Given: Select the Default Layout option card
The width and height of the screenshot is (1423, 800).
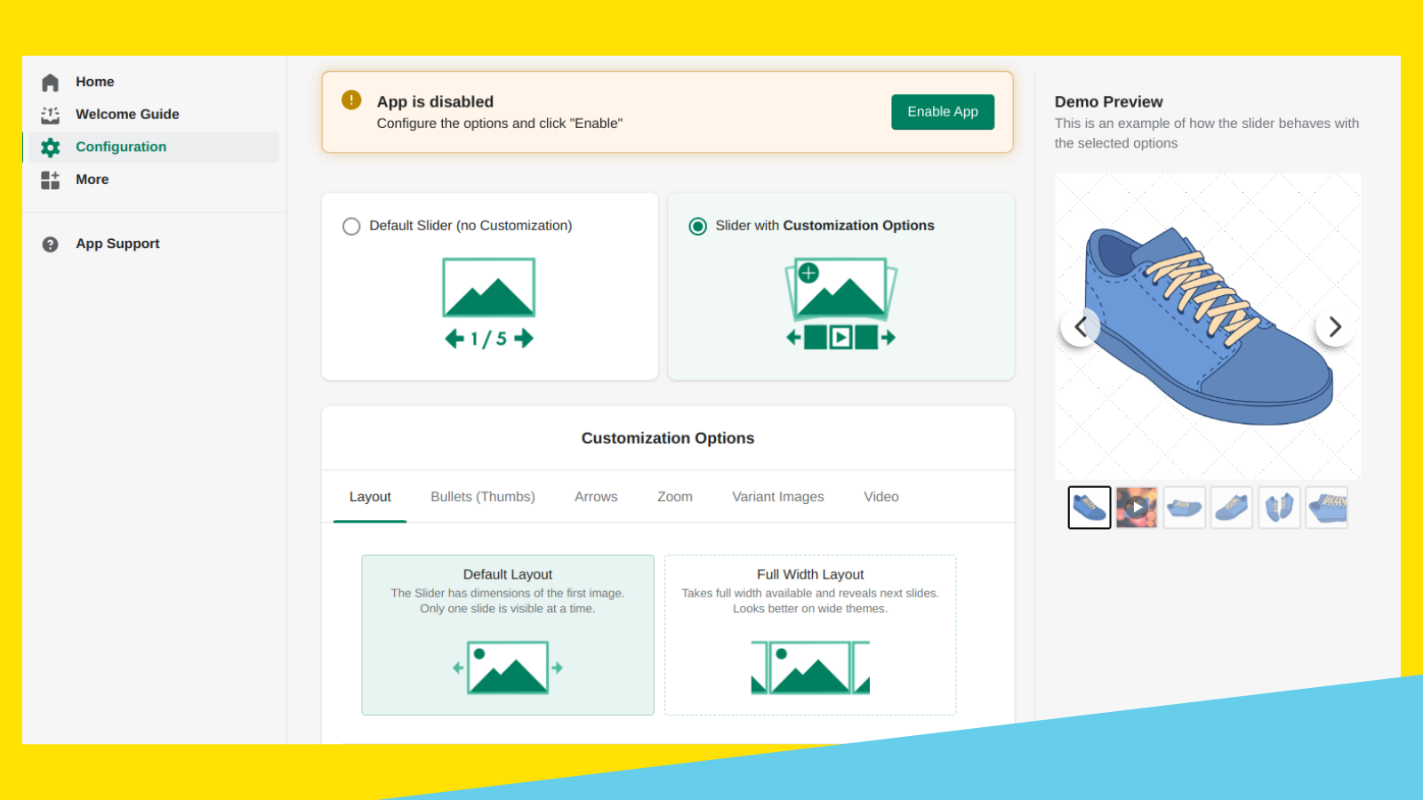Looking at the screenshot, I should (x=507, y=635).
